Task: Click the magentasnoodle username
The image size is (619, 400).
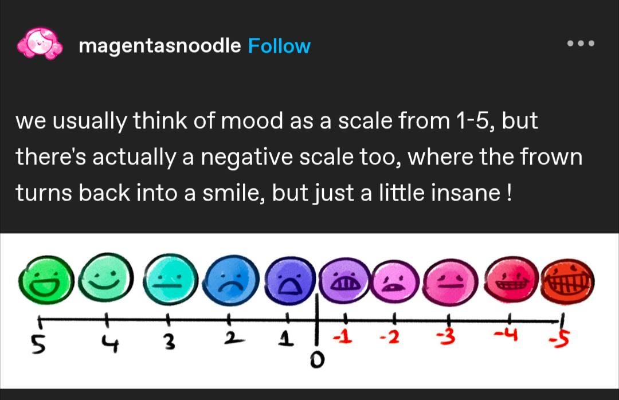Action: point(159,46)
